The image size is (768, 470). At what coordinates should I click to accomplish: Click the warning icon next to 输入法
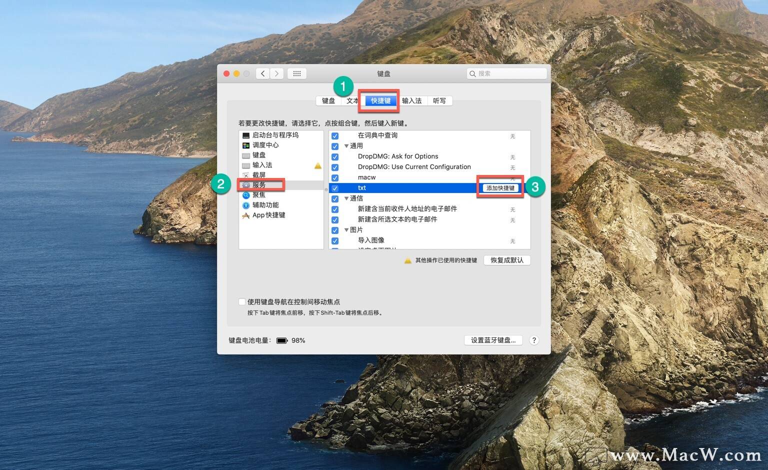318,165
